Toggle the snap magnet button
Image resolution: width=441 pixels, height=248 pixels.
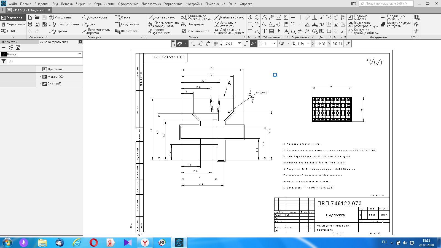(x=179, y=44)
